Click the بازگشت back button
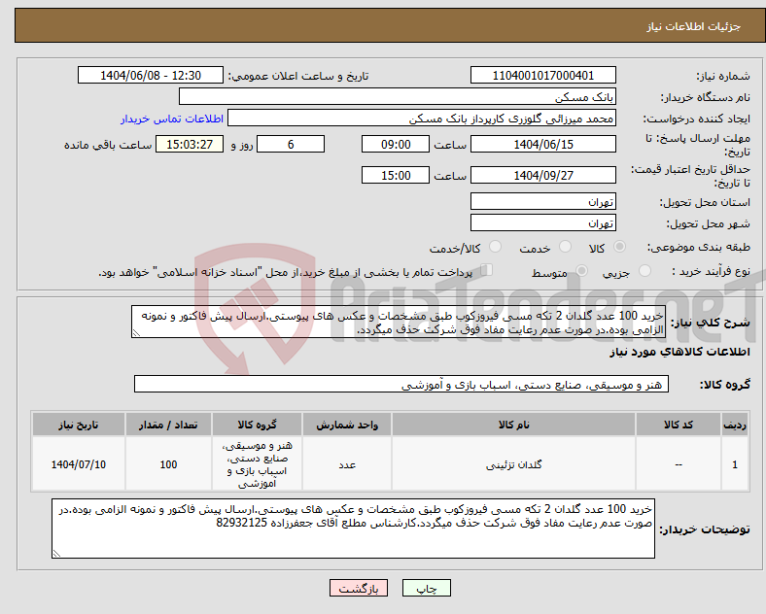Image resolution: width=766 pixels, height=614 pixels. pyautogui.click(x=359, y=588)
